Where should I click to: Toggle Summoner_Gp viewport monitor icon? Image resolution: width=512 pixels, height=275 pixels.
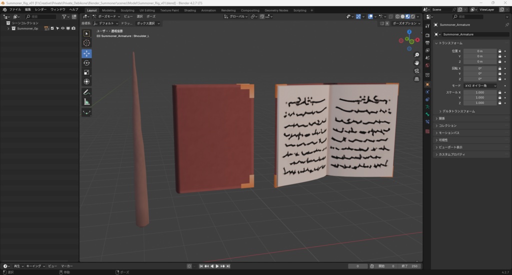pos(68,28)
